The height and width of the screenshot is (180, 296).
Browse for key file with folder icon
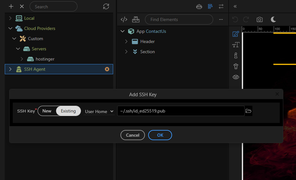(x=249, y=111)
